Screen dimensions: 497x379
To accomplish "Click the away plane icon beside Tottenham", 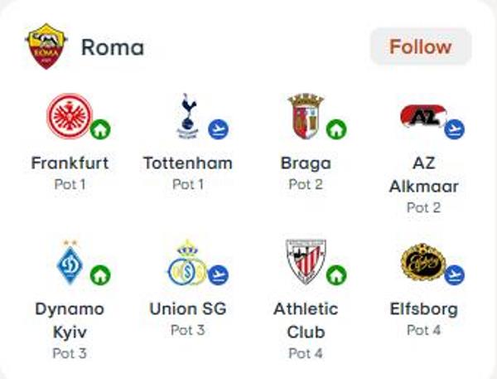I will point(219,129).
